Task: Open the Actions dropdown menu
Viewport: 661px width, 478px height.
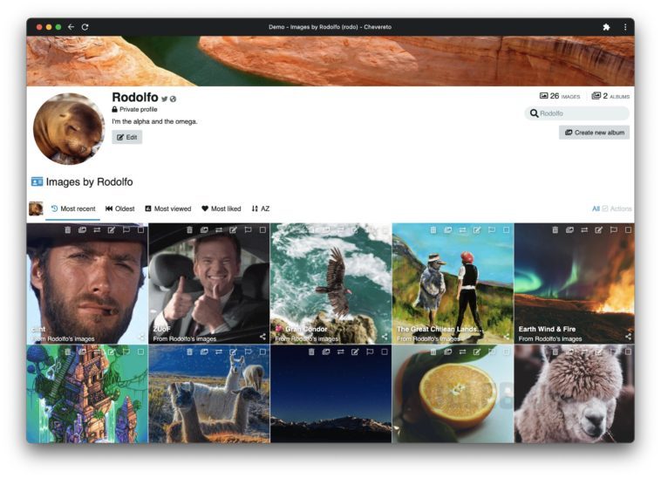Action: tap(620, 208)
